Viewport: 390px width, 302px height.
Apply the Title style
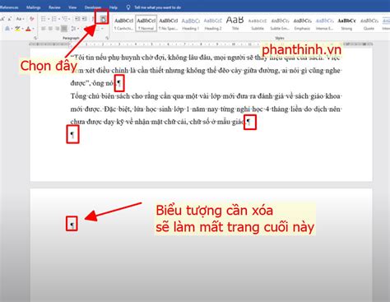coord(235,23)
